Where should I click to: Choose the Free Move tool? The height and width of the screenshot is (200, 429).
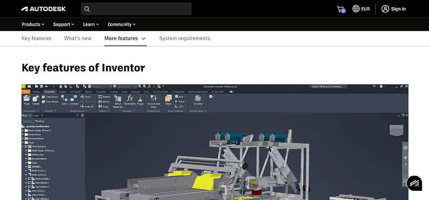[50, 97]
